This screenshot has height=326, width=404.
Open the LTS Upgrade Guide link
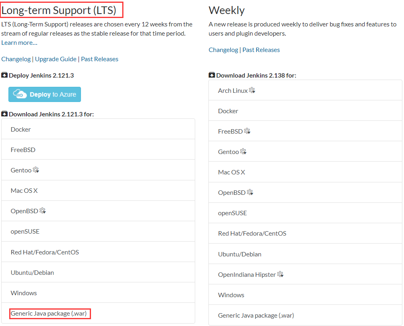[x=56, y=59]
